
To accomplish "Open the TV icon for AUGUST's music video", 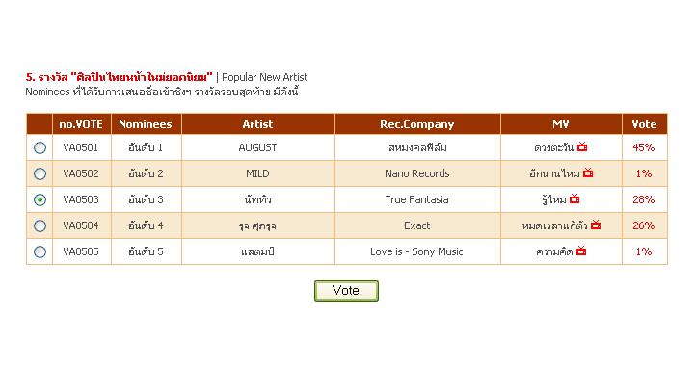I will pos(582,146).
